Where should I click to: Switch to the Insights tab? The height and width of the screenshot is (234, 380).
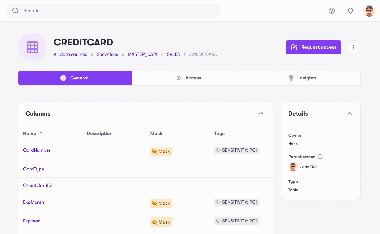click(307, 78)
